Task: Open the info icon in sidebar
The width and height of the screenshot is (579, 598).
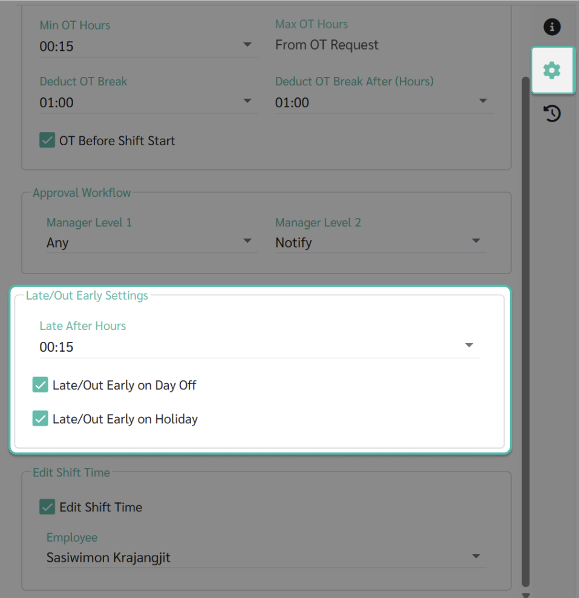Action: (x=552, y=27)
